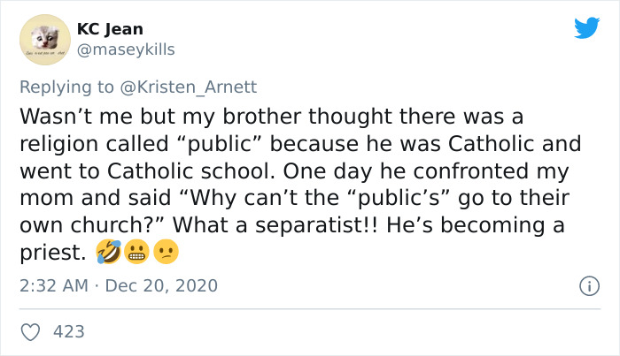Click the 'Replying to' label
Viewport: 620px width, 356px height.
click(x=66, y=87)
